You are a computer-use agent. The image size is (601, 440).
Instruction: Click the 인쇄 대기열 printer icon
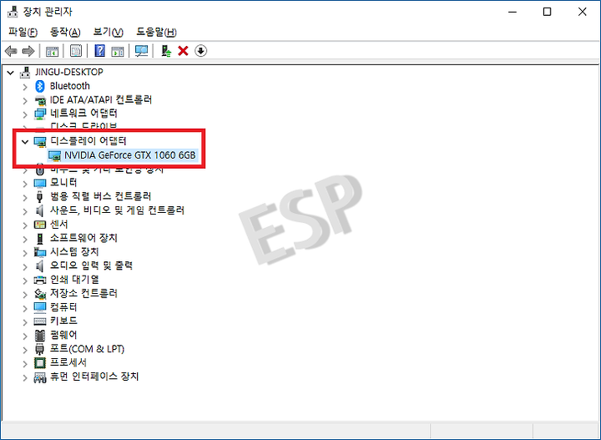[40, 280]
